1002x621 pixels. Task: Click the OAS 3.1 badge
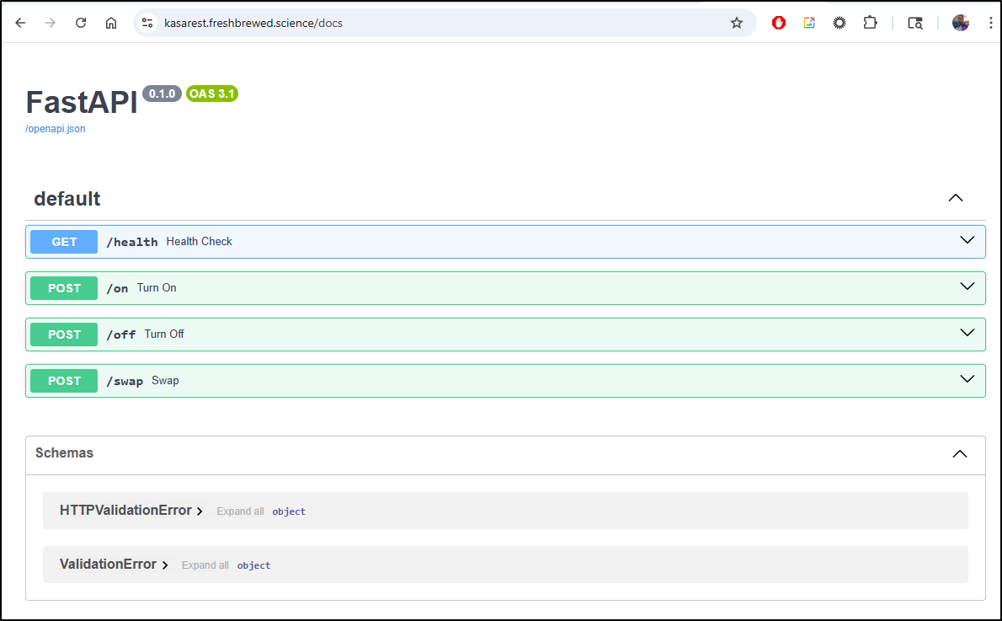(212, 94)
